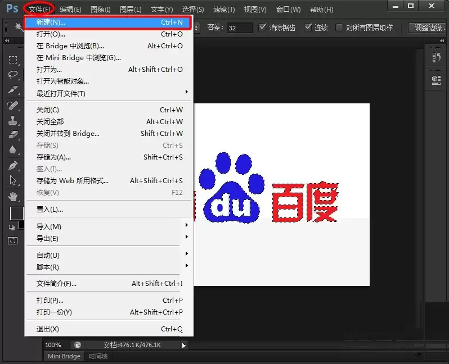The image size is (449, 364).
Task: Enable 对所有图层取样 checkbox
Action: point(339,28)
